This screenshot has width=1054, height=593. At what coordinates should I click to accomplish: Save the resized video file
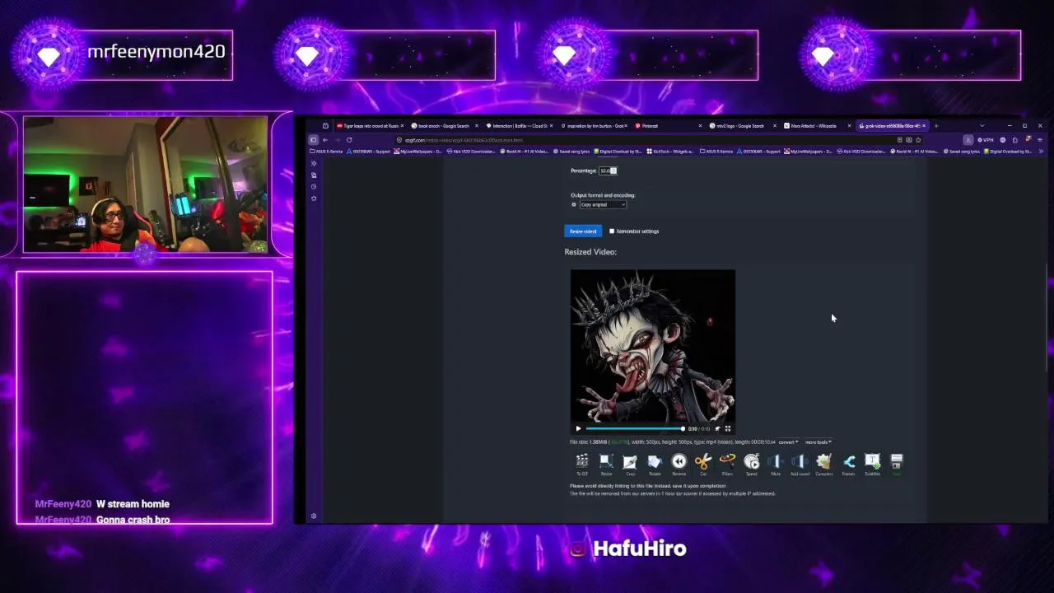(896, 464)
